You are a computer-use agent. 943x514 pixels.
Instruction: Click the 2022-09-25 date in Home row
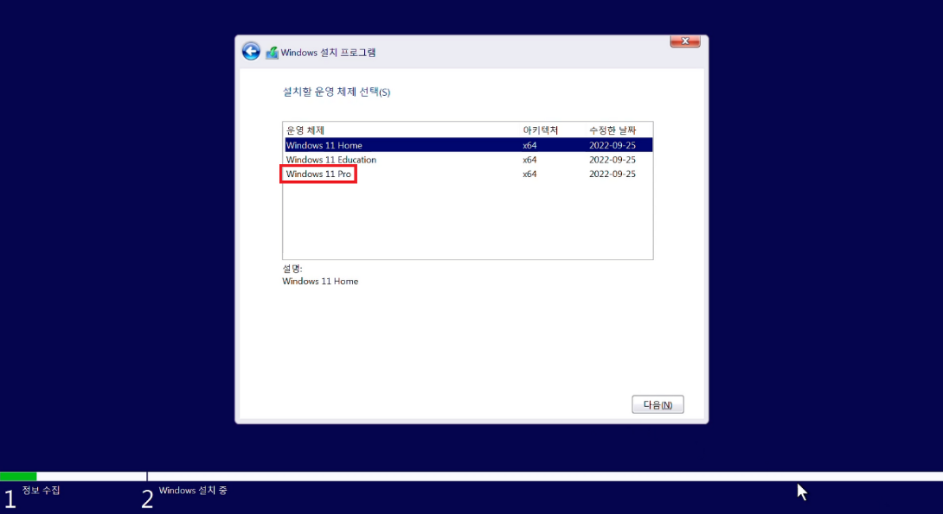613,145
